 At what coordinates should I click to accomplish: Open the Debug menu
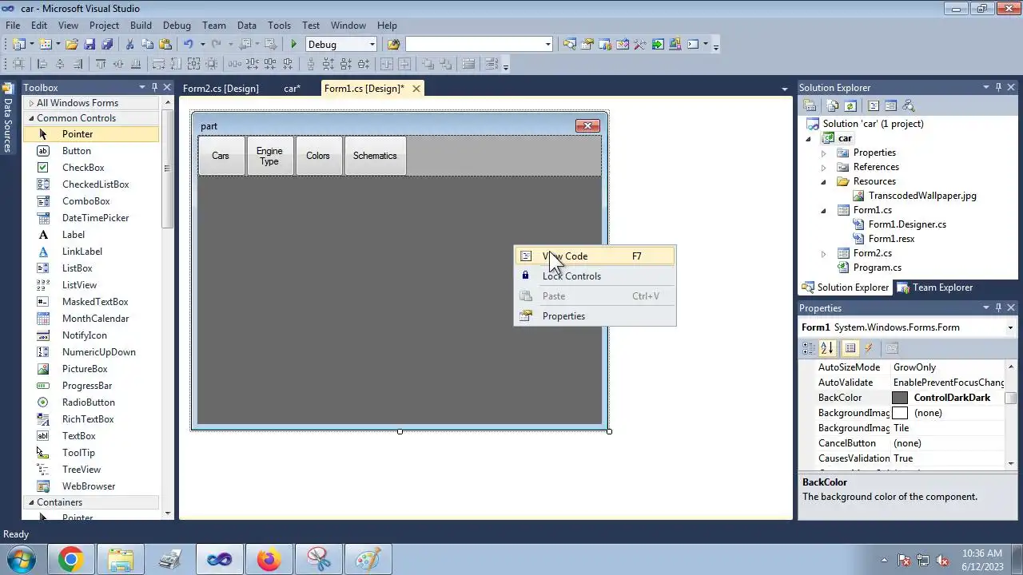point(177,26)
